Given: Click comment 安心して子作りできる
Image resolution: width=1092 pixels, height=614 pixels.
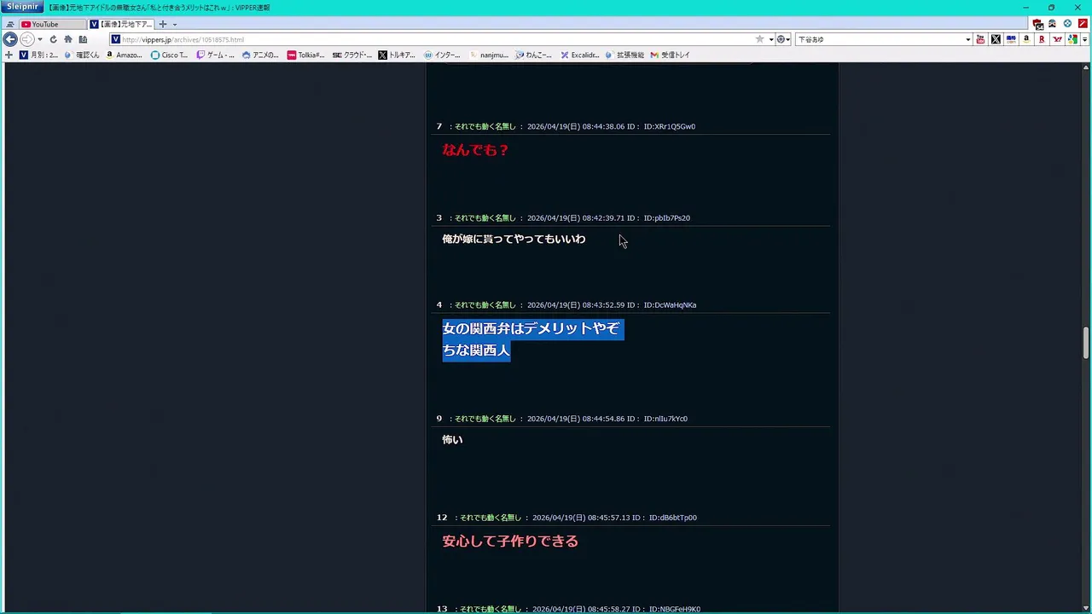Looking at the screenshot, I should click(510, 542).
